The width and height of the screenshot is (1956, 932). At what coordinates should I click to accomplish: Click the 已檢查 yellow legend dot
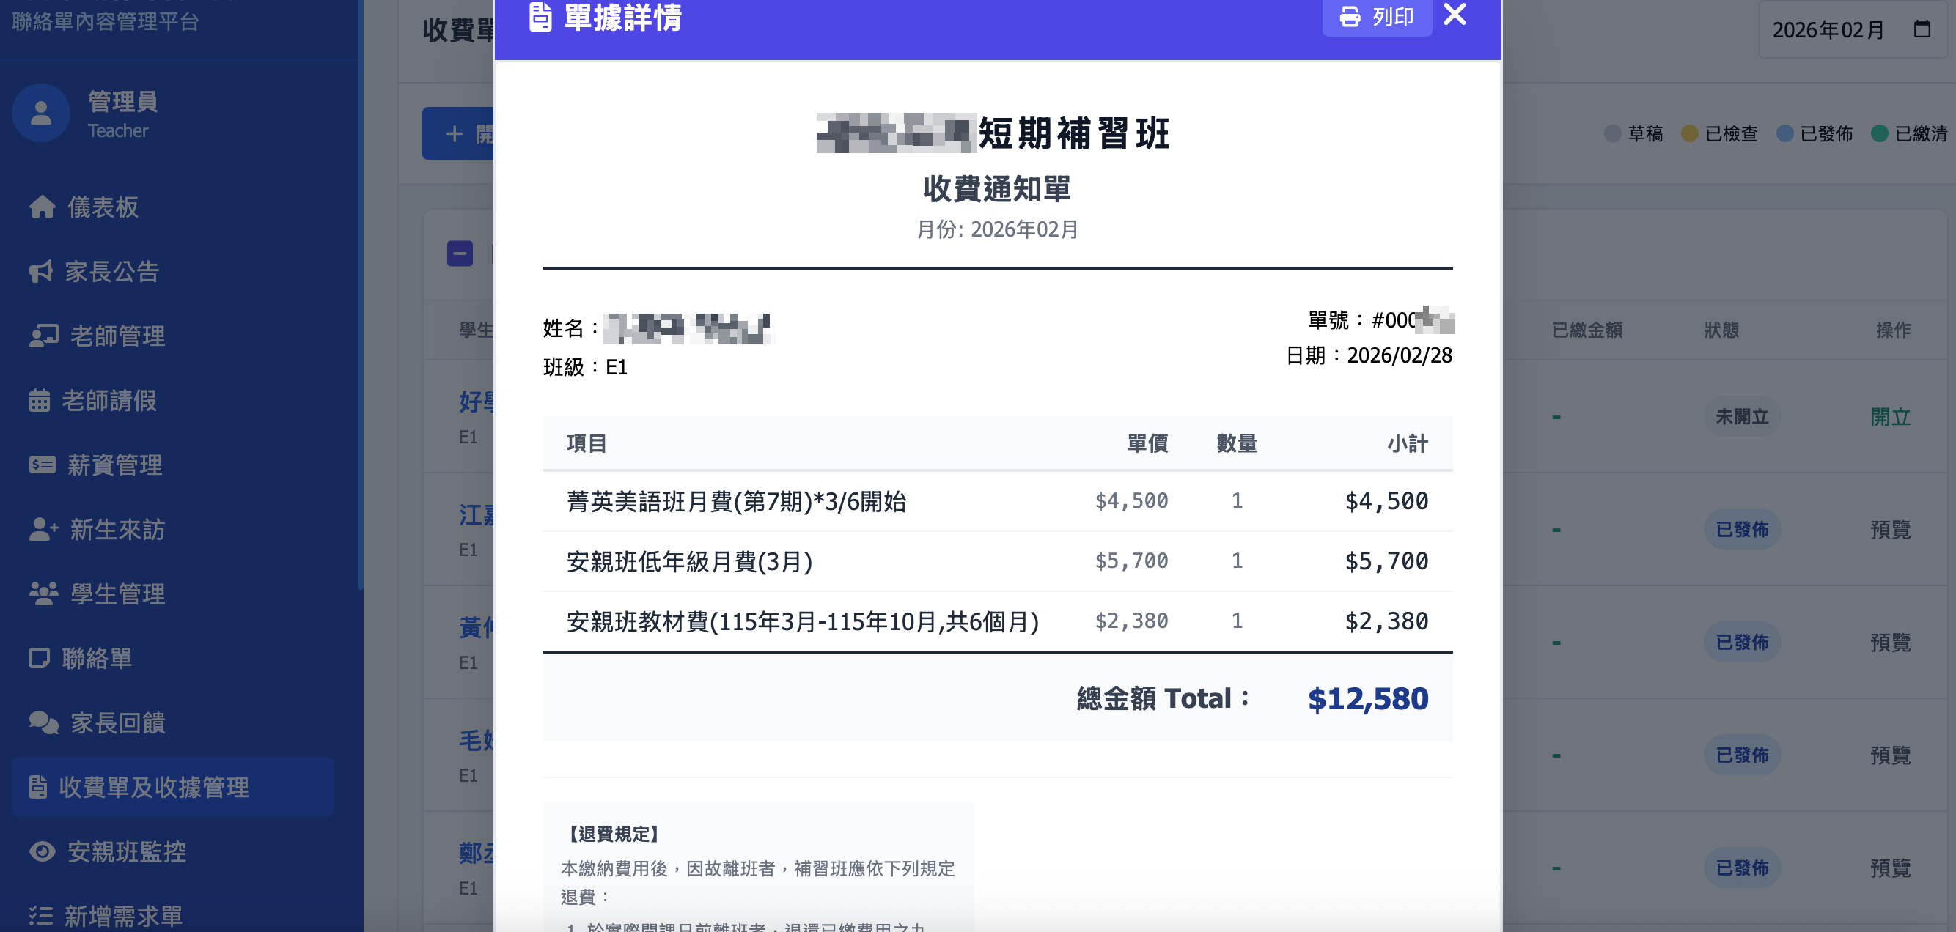click(1689, 133)
